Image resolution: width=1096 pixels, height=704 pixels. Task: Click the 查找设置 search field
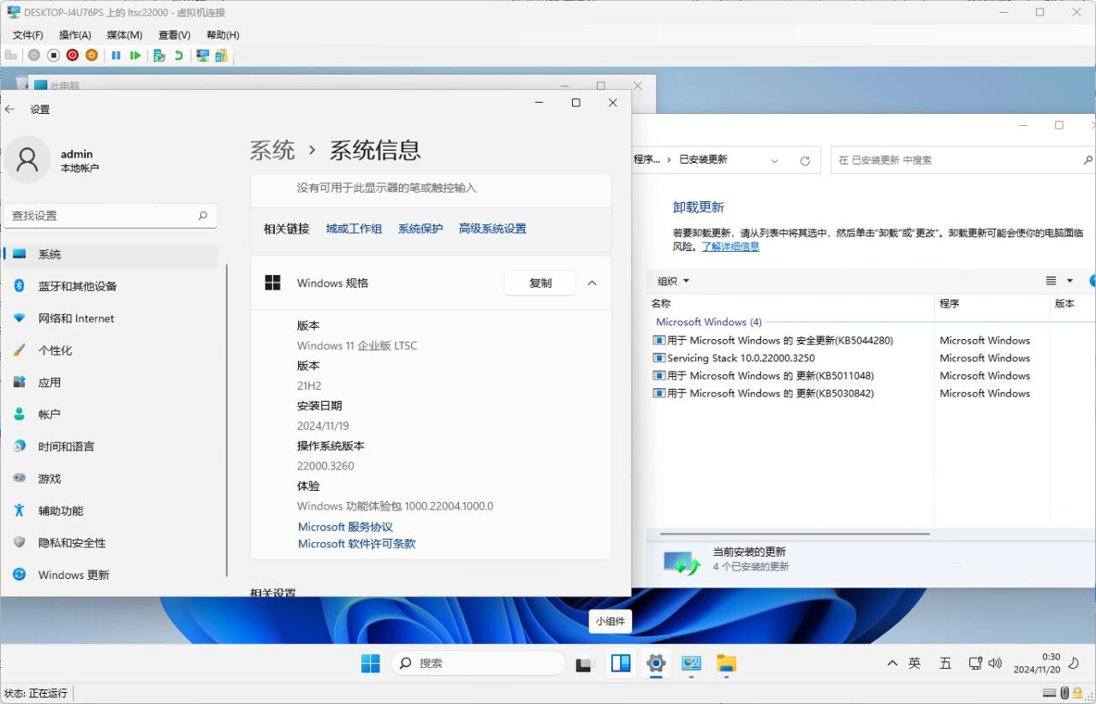coord(103,216)
